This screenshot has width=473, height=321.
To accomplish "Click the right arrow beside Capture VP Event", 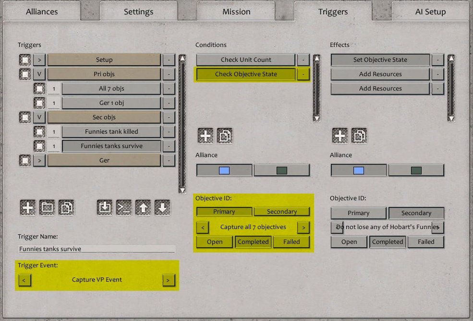I will 170,280.
